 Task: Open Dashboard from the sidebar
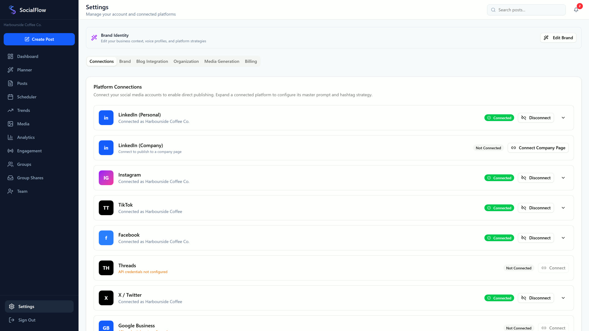point(39,56)
